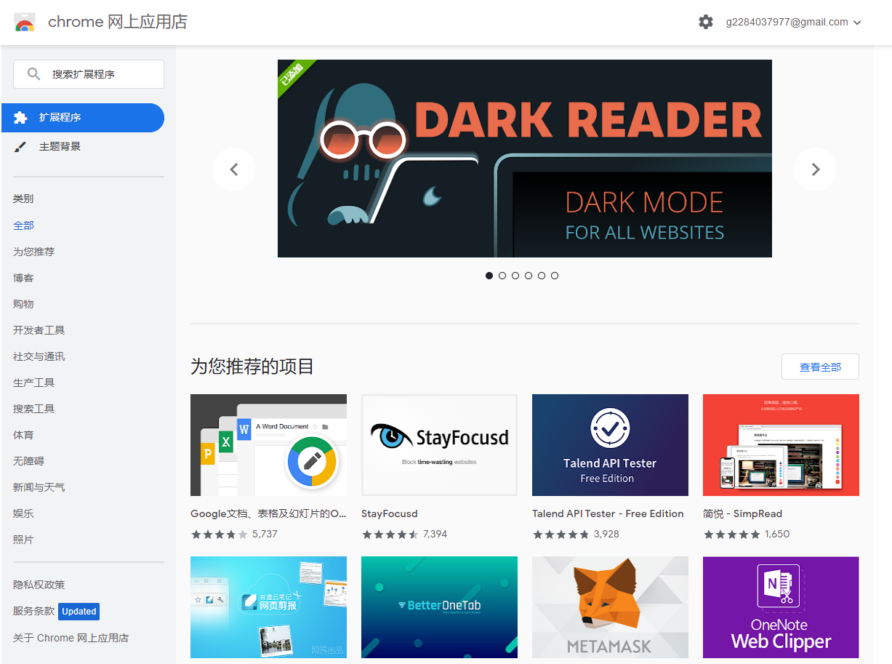Choose the 生产工具 category
The height and width of the screenshot is (664, 892).
pos(33,383)
